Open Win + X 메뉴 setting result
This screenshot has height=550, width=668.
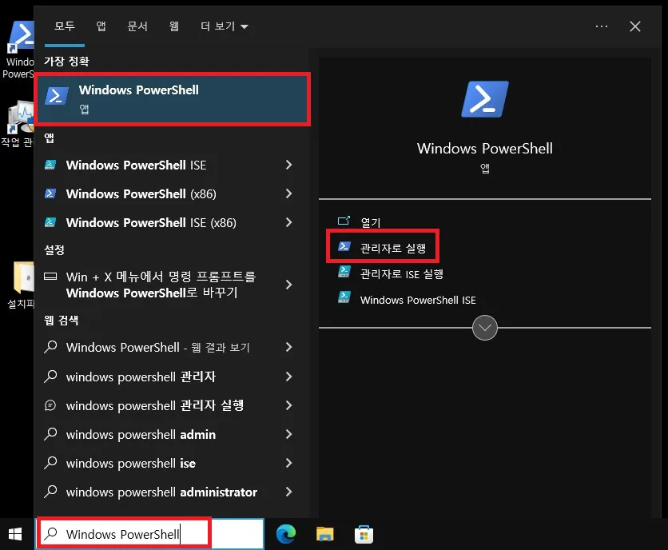pyautogui.click(x=161, y=285)
